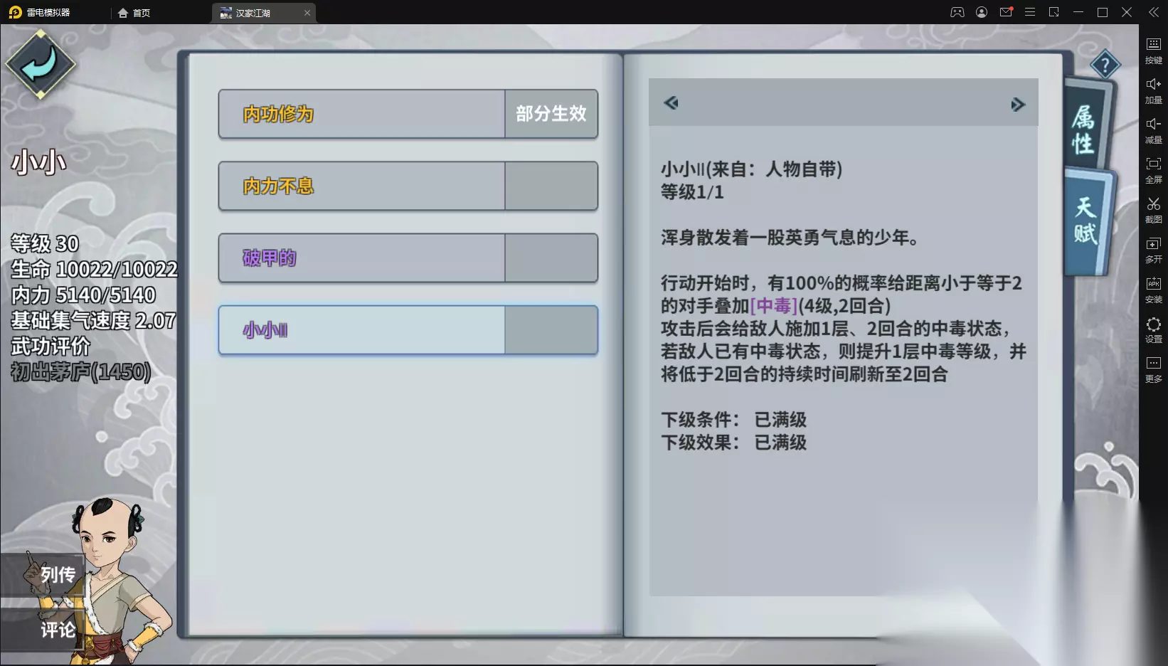Viewport: 1168px width, 666px height.
Task: Open emulator 设置 settings gear
Action: coord(1153,330)
